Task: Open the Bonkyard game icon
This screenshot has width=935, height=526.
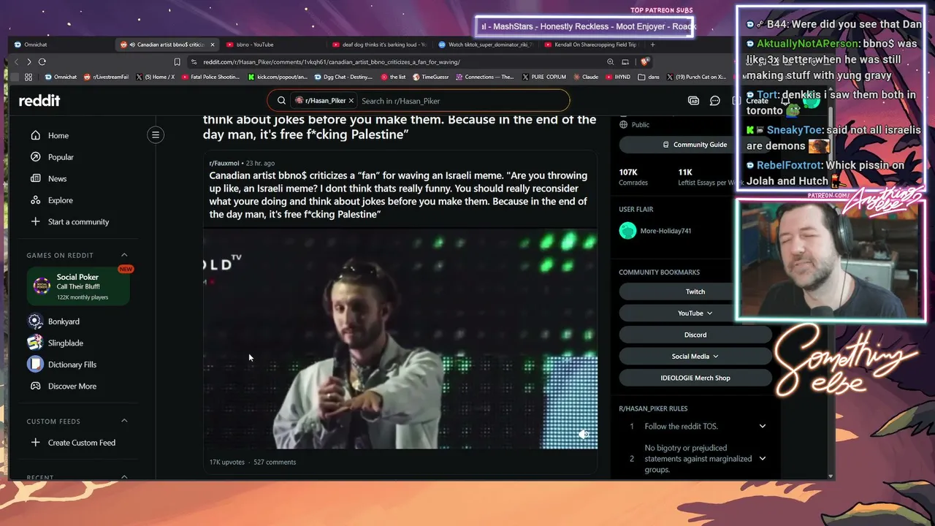Action: click(35, 321)
